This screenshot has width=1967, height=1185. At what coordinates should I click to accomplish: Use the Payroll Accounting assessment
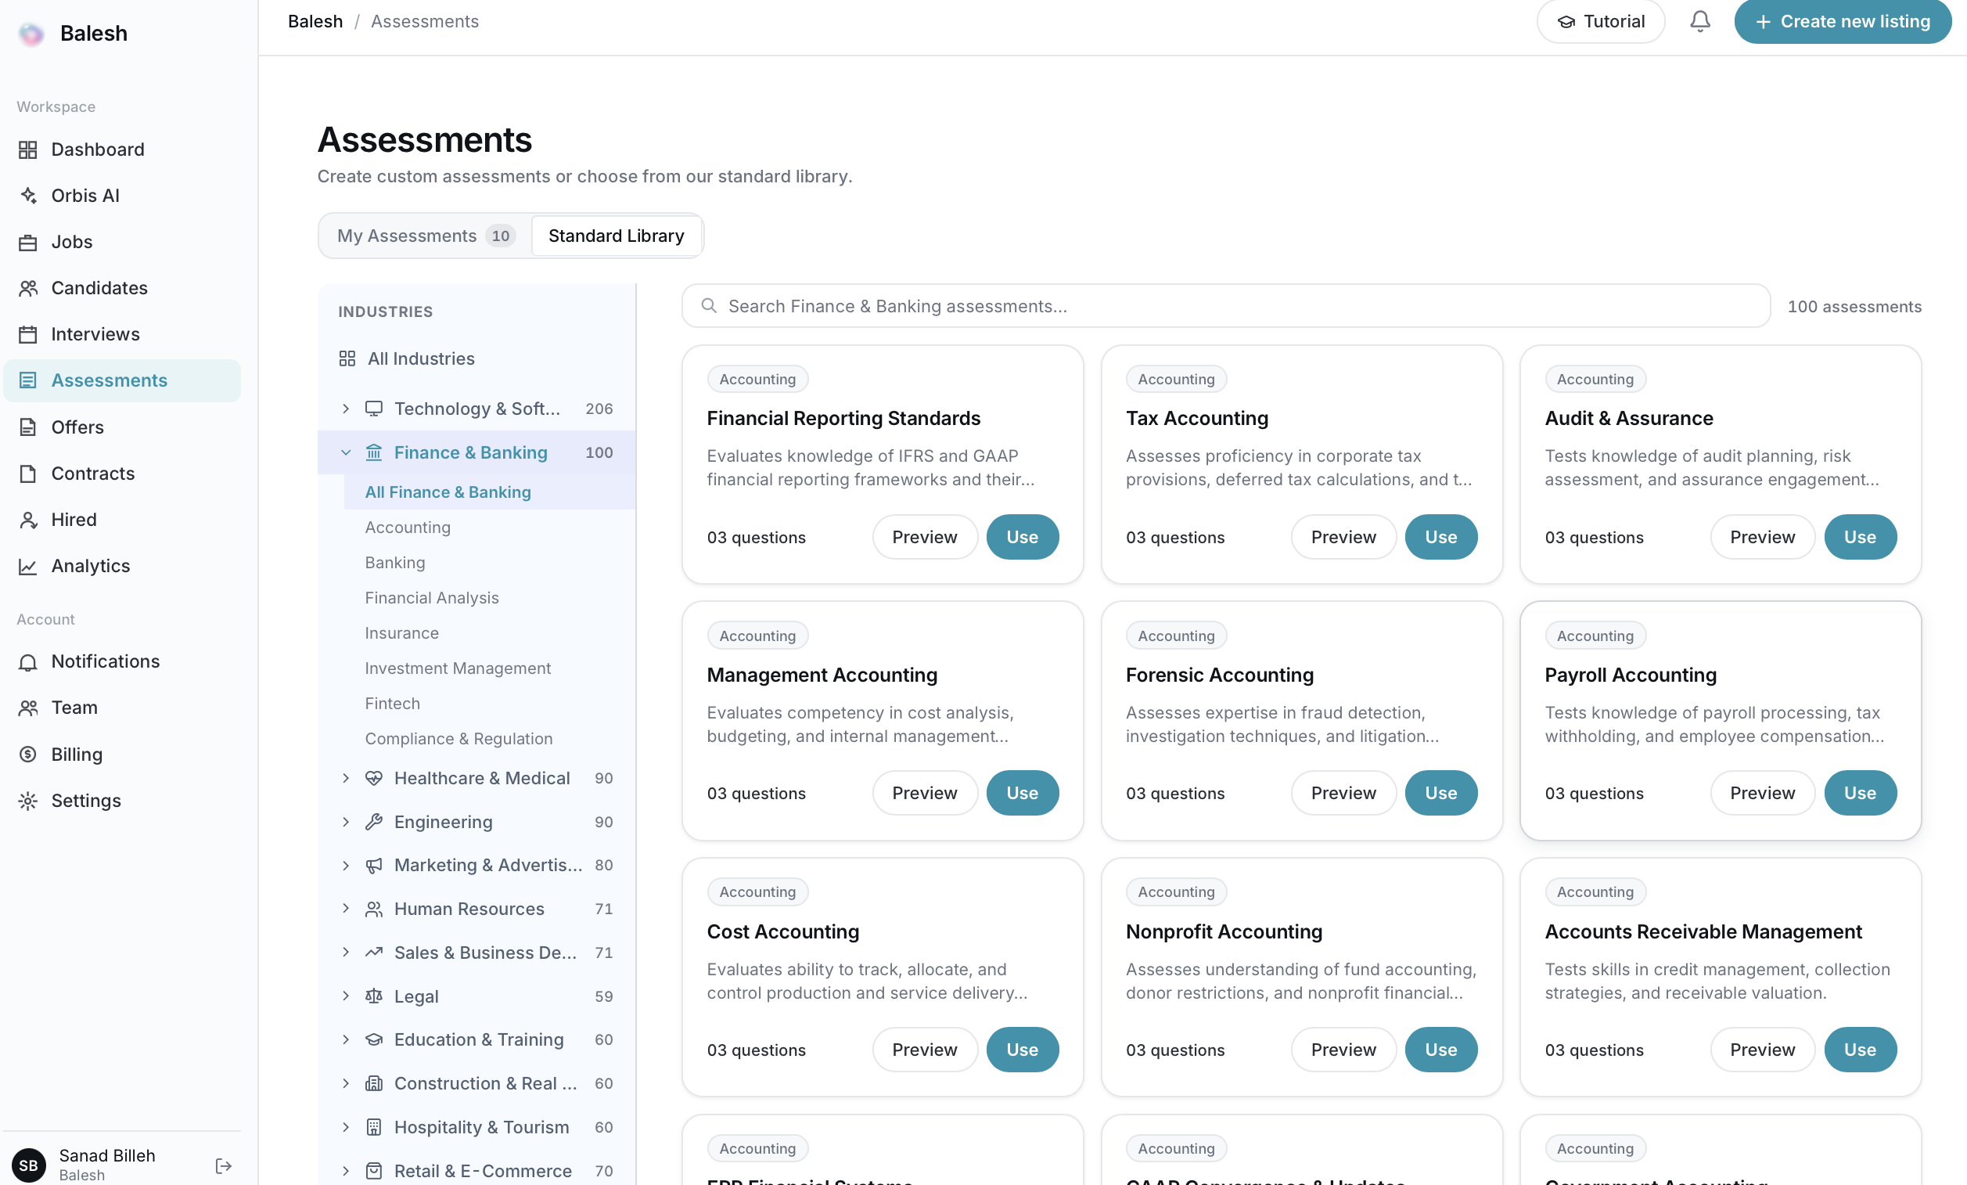click(x=1859, y=793)
